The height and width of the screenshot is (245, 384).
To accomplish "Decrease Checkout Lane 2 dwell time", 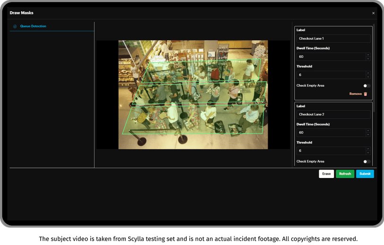I will coord(368,135).
